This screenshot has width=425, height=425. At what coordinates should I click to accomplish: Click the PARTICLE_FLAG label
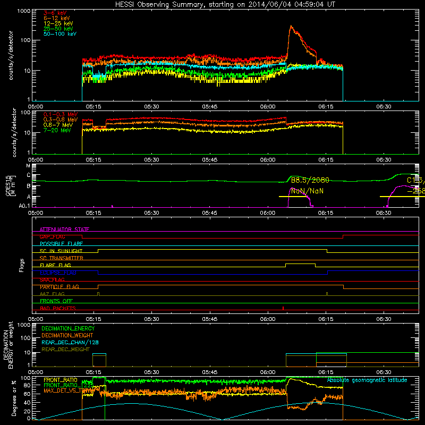(59, 287)
